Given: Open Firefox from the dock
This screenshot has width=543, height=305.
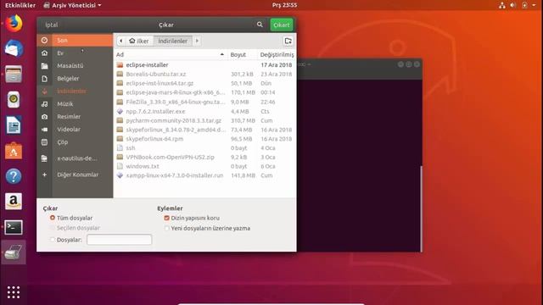Looking at the screenshot, I should pyautogui.click(x=14, y=24).
